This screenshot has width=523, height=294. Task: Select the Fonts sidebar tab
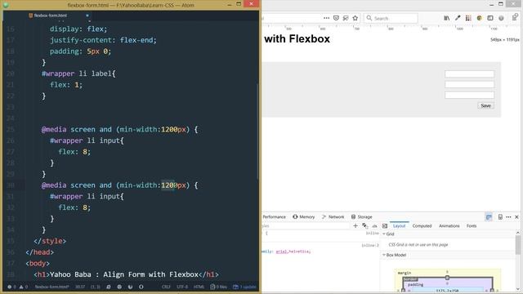click(x=472, y=225)
